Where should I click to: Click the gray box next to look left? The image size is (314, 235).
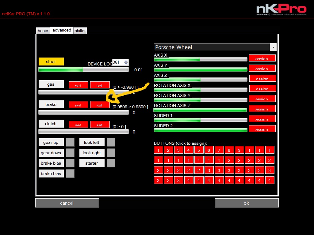[111, 142]
